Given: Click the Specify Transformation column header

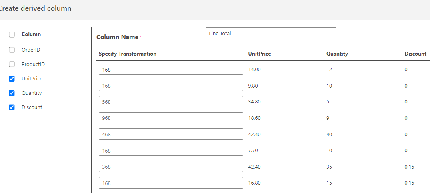Looking at the screenshot, I should (128, 54).
